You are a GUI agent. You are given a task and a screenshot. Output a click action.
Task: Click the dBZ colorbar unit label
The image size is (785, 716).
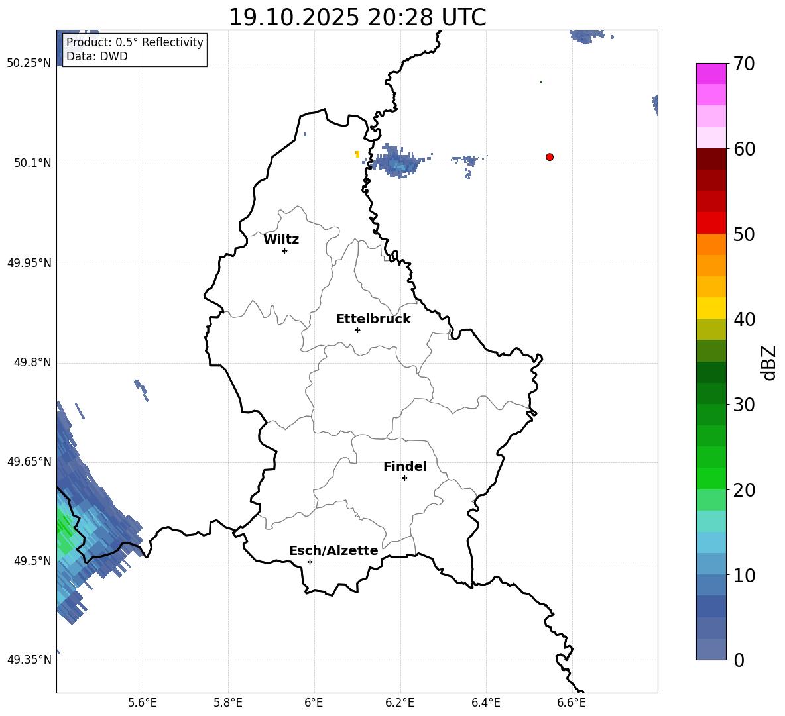(x=769, y=362)
